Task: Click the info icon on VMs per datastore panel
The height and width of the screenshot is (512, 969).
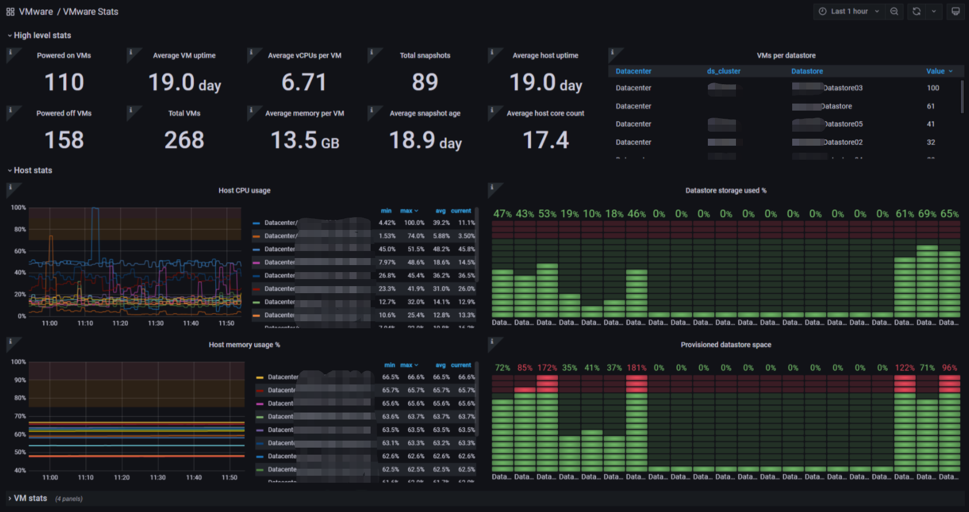Action: click(x=612, y=52)
